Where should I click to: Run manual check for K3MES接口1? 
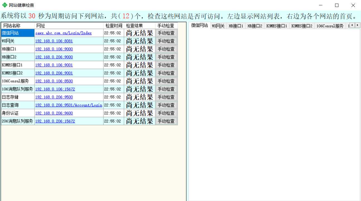coord(166,65)
